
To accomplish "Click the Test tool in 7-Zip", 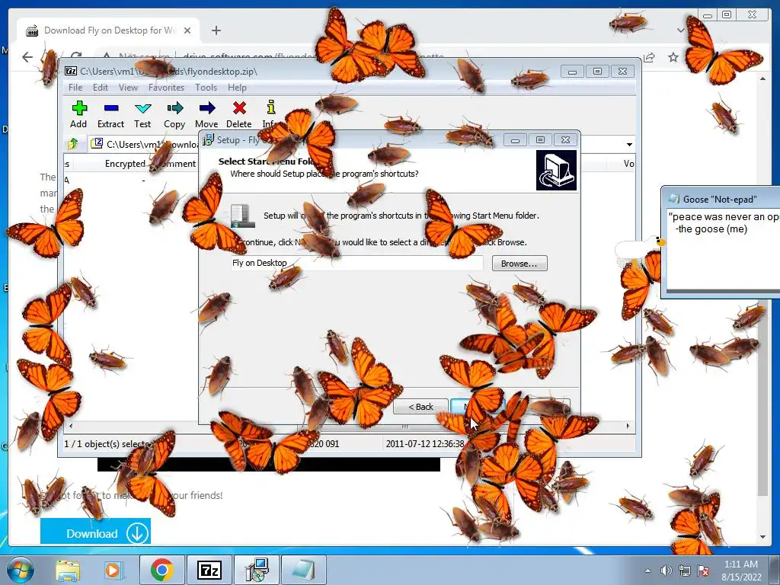I will 142,114.
